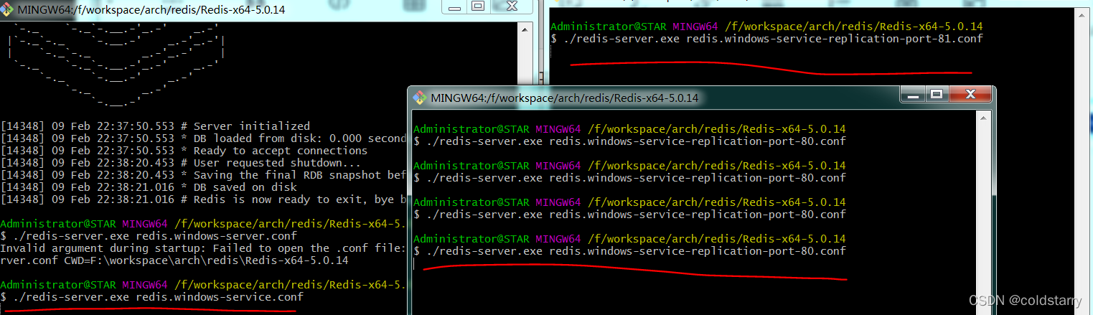
Task: Click the 'CWD=F:\workspace\arch\redis' line
Action: point(174,260)
